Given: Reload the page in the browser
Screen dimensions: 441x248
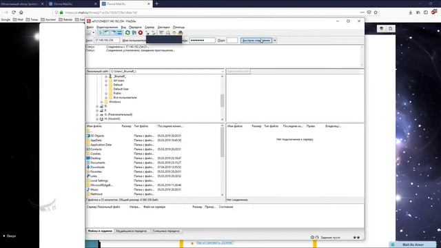Looking at the screenshot, I should 14,12.
